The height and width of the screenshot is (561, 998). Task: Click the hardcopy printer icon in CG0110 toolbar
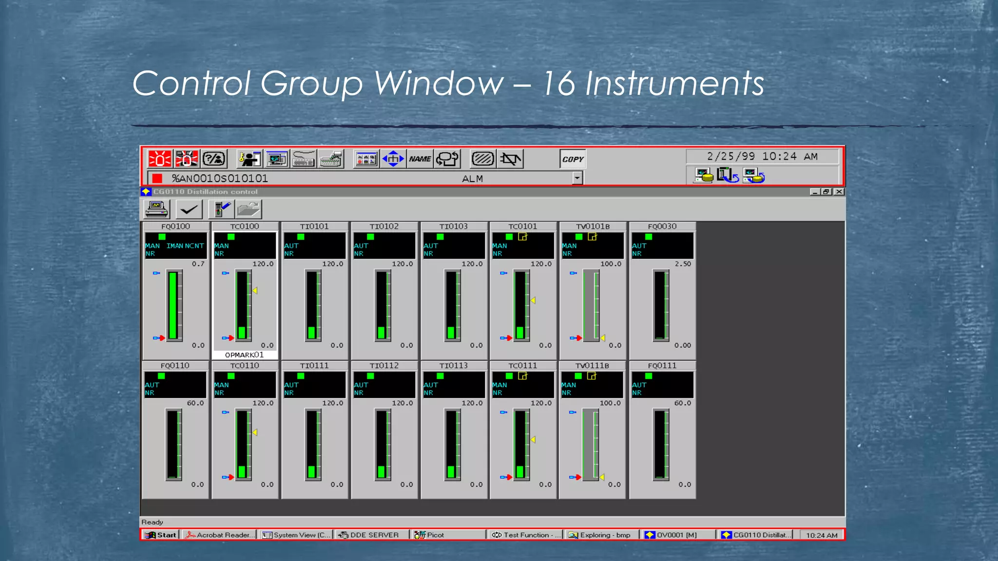[157, 209]
